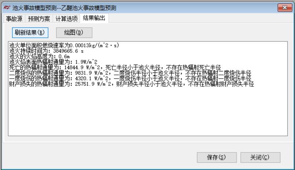The height and width of the screenshot is (170, 295).
Task: Save results using 保存(S) button
Action: tap(217, 158)
